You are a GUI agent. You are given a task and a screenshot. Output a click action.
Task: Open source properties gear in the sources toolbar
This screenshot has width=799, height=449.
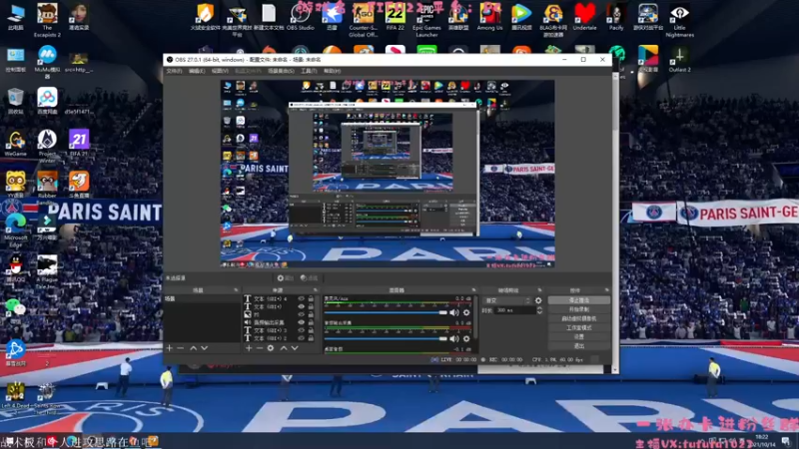coord(271,348)
